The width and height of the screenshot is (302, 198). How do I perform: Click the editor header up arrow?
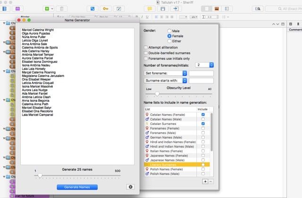click(274, 24)
